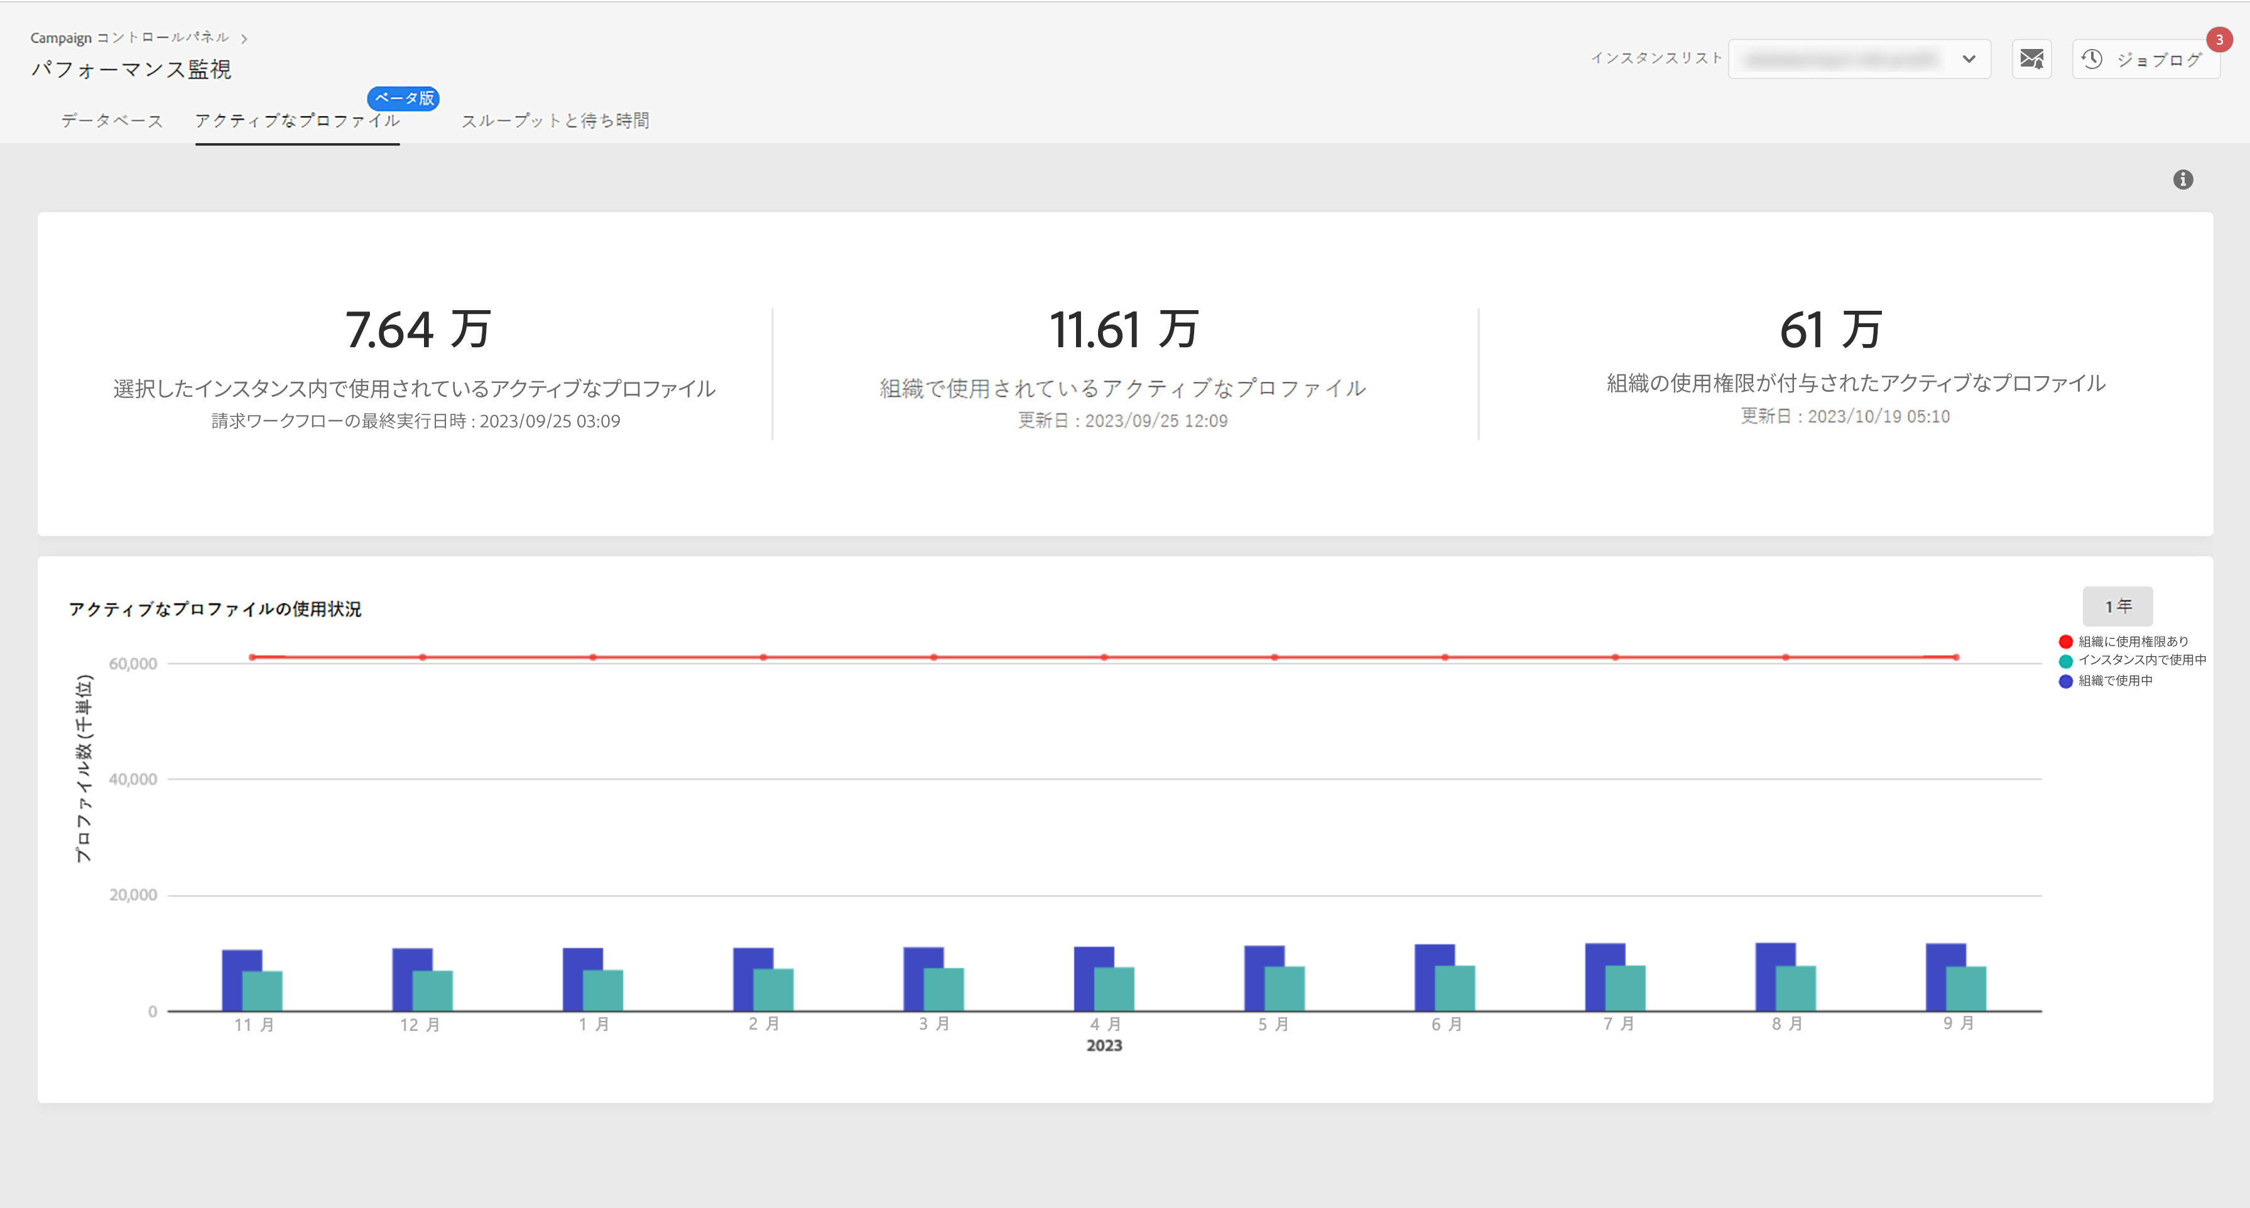Click the ベータ版 badge above the tab

click(403, 98)
